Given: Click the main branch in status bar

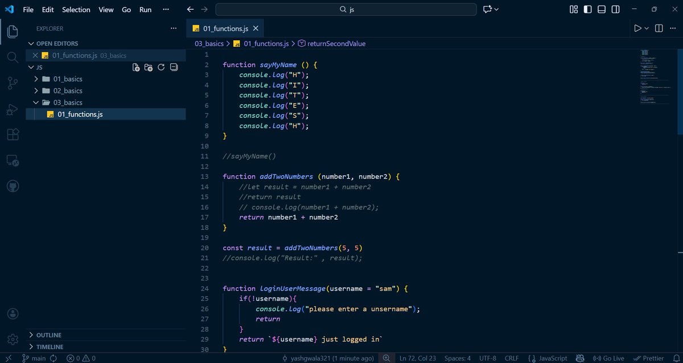Looking at the screenshot, I should 34,358.
